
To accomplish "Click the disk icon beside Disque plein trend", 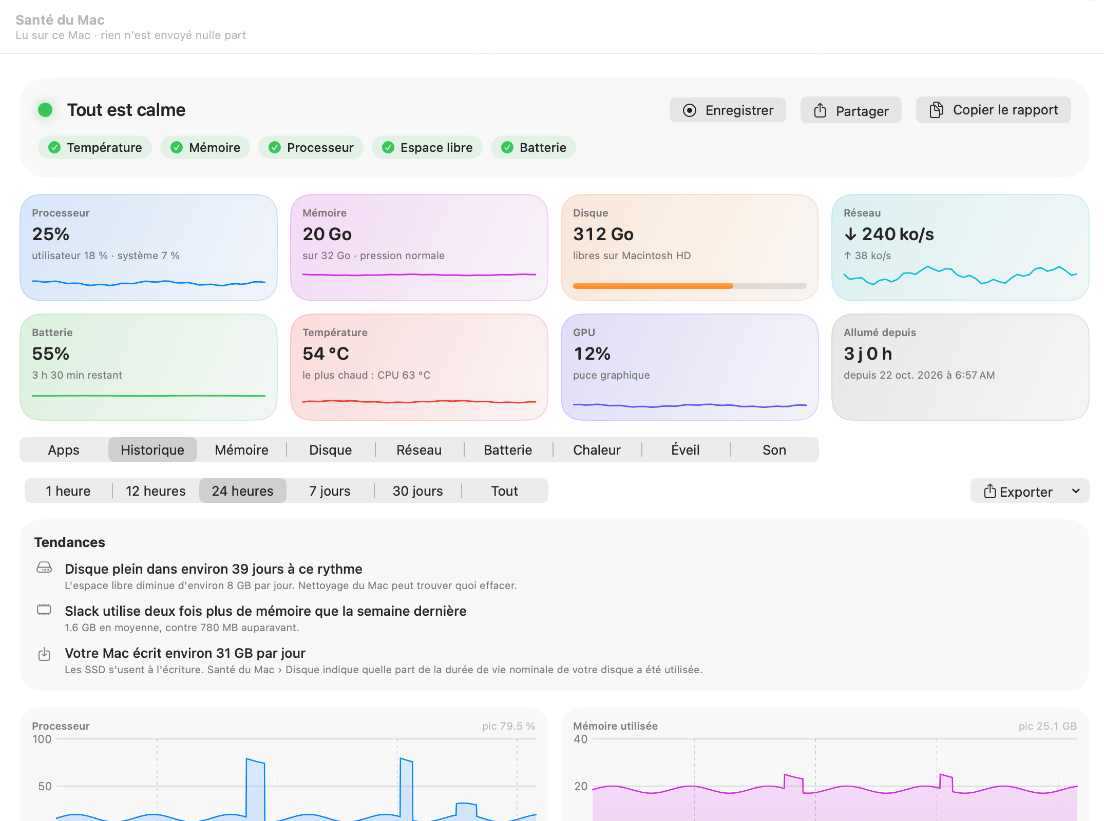I will click(44, 568).
